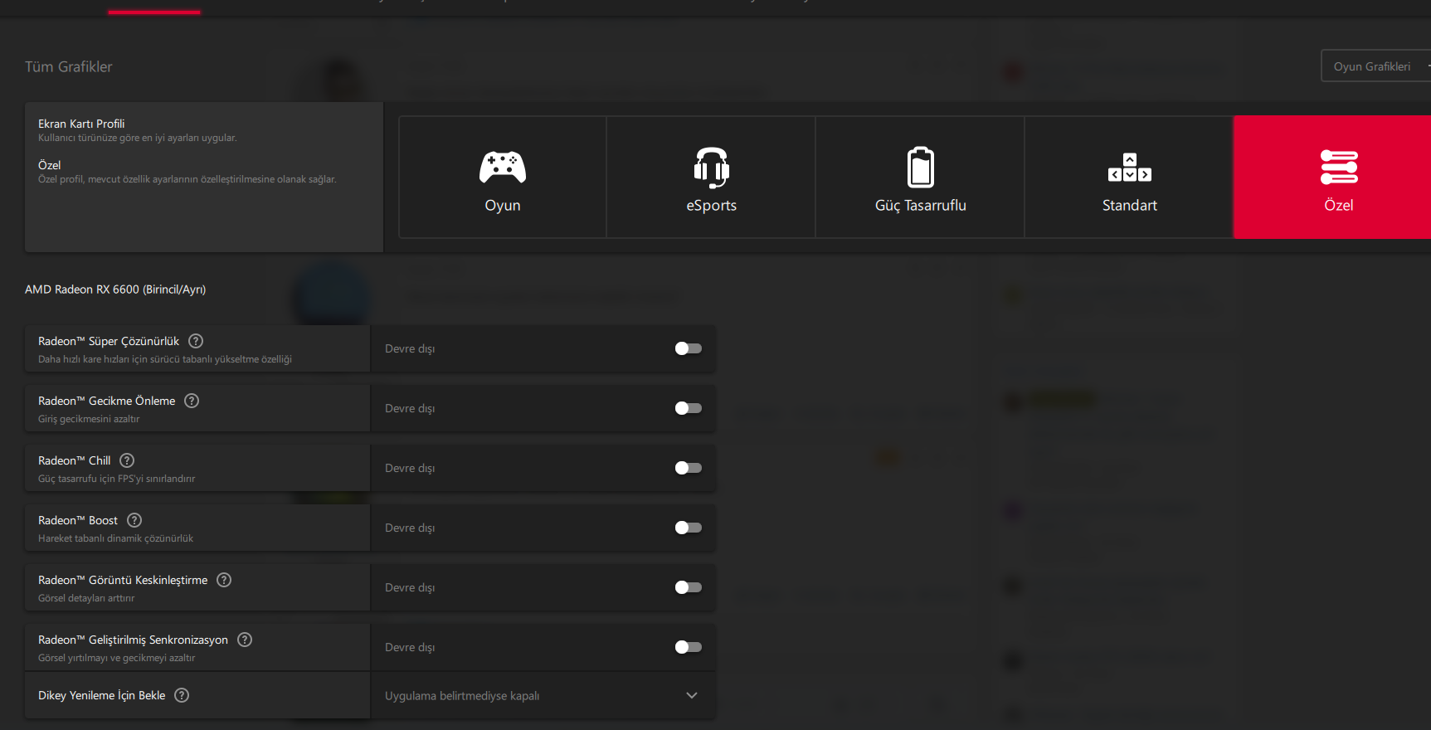This screenshot has width=1431, height=730.
Task: Show help for Radeon Boost
Action: (134, 520)
